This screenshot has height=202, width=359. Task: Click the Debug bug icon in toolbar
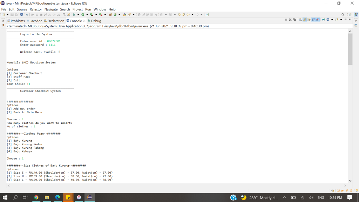74,15
